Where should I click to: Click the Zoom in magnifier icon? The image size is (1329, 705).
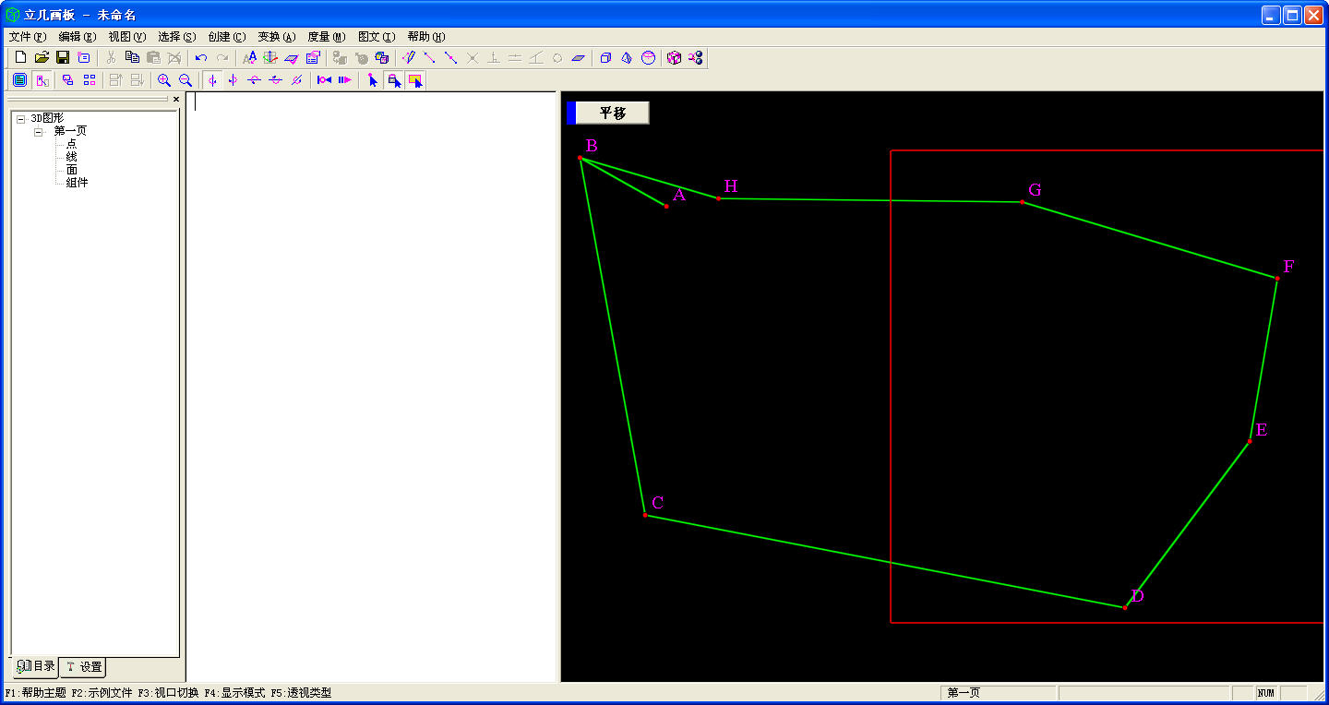click(164, 80)
